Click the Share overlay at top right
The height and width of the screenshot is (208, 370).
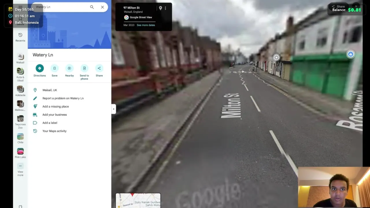tap(338, 6)
